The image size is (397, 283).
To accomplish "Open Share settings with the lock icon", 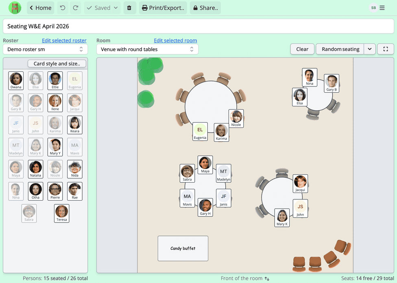I will click(205, 8).
